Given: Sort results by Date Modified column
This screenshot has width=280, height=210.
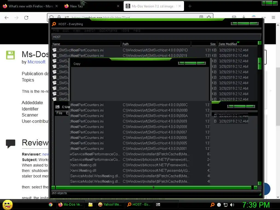Looking at the screenshot, I should tap(237, 44).
